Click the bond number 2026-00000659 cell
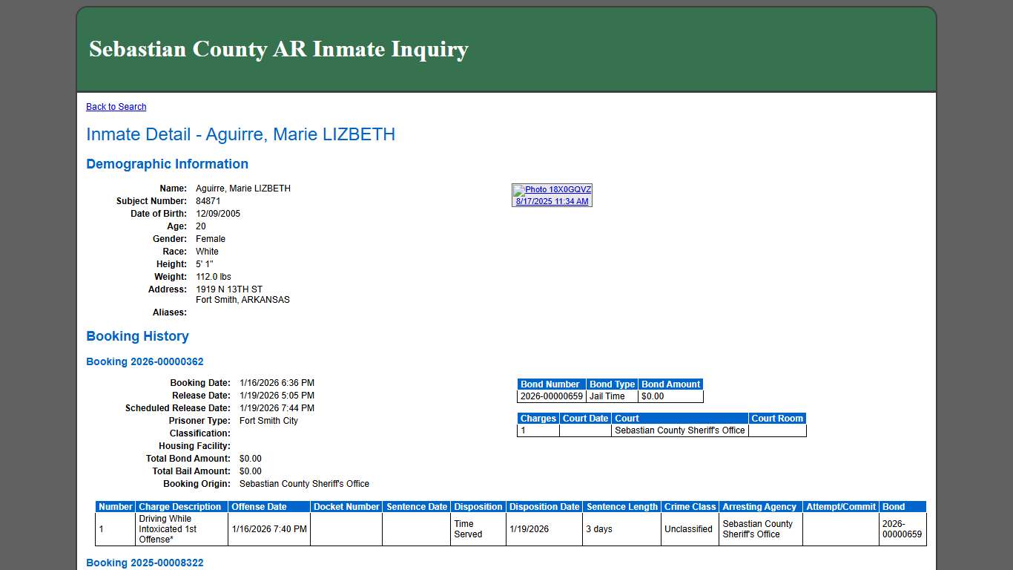The image size is (1013, 570). tap(551, 396)
